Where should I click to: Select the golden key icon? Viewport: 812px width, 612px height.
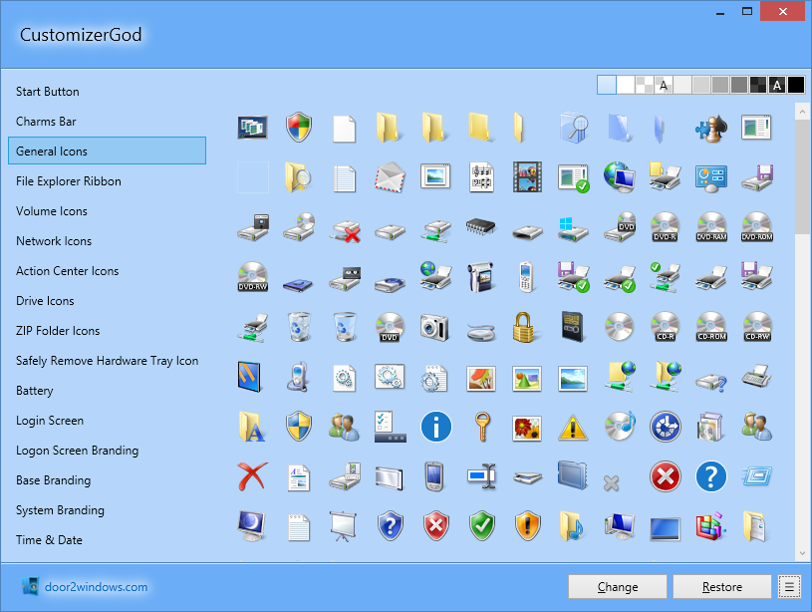[482, 427]
